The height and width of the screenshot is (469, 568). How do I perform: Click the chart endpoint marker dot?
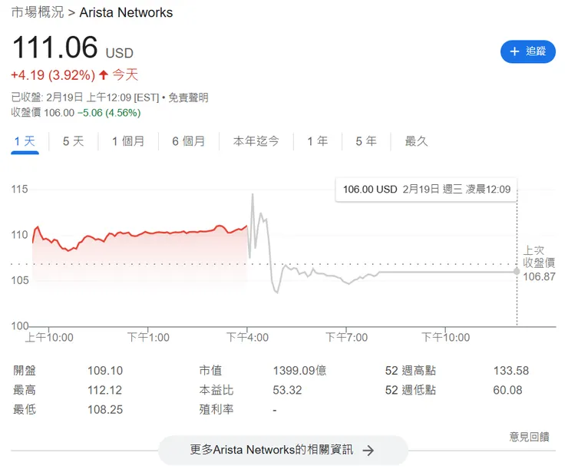(x=517, y=272)
